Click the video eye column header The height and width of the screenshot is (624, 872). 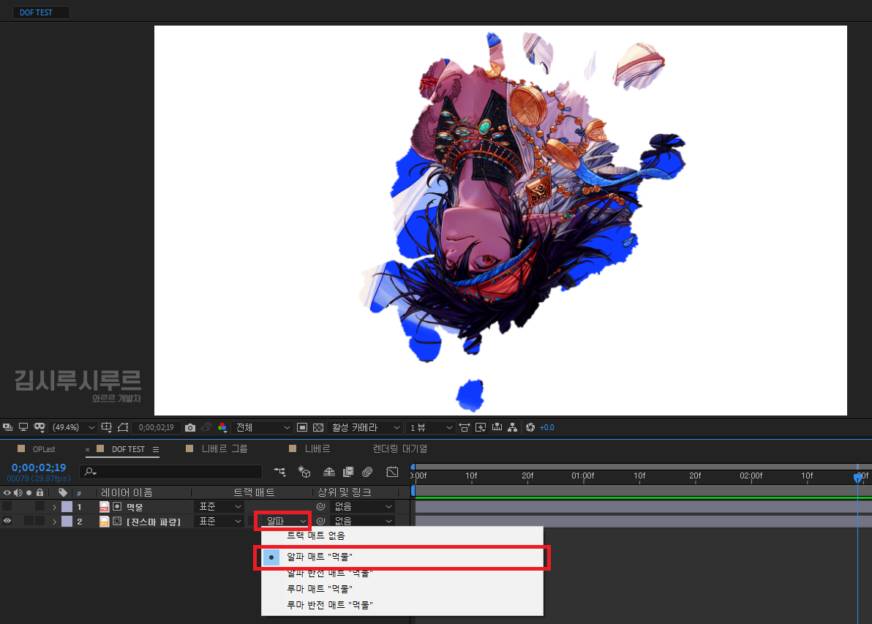pyautogui.click(x=7, y=492)
